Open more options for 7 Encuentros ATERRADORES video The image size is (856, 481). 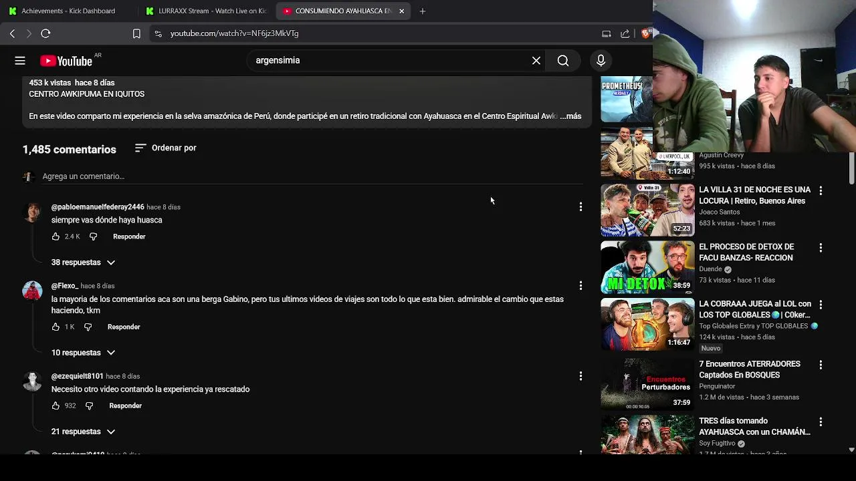tap(821, 365)
